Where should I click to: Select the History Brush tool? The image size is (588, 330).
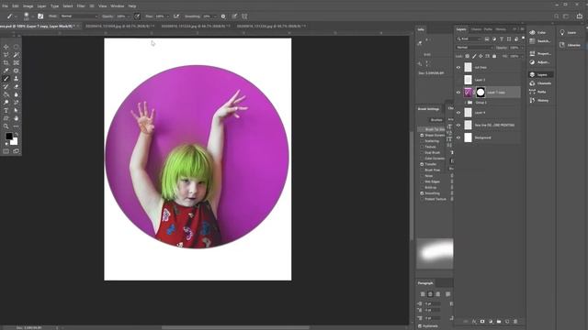coord(6,87)
